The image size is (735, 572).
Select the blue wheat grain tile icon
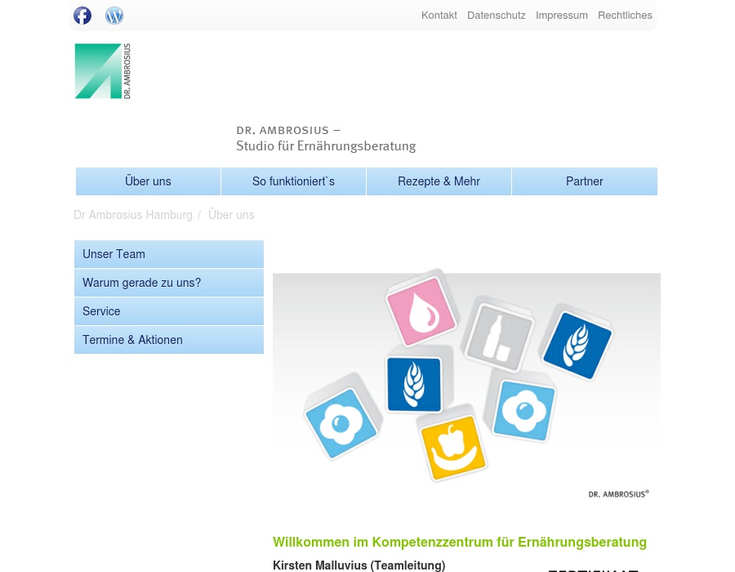coord(577,346)
